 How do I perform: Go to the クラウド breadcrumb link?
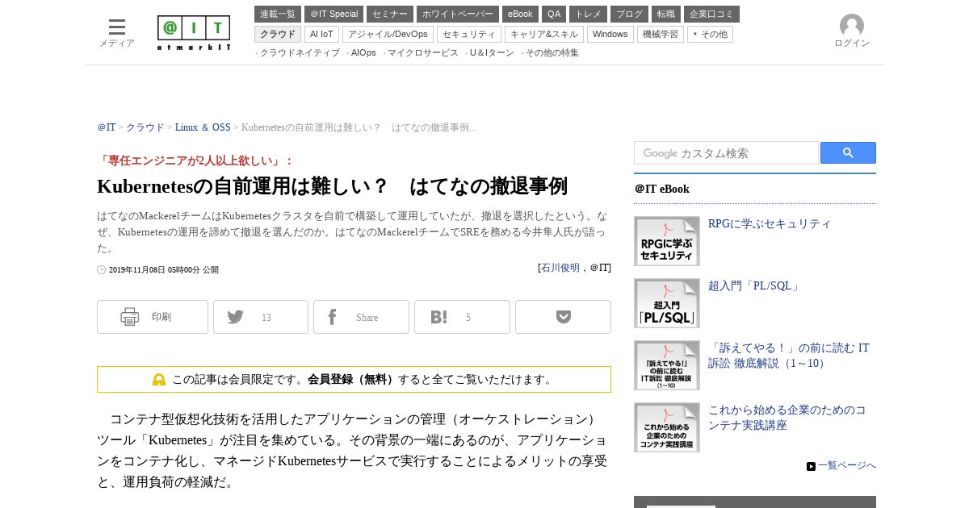[145, 127]
